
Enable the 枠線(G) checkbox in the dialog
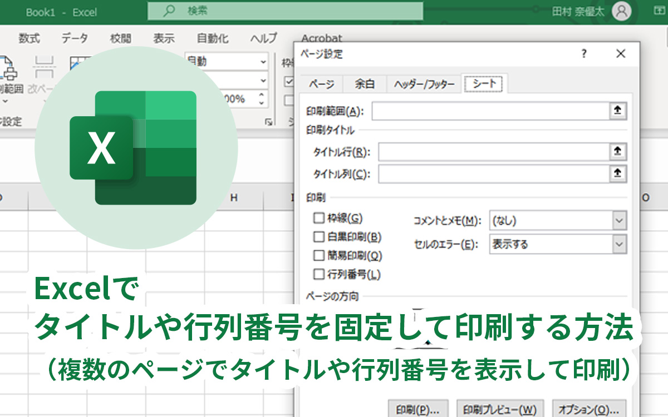click(319, 218)
